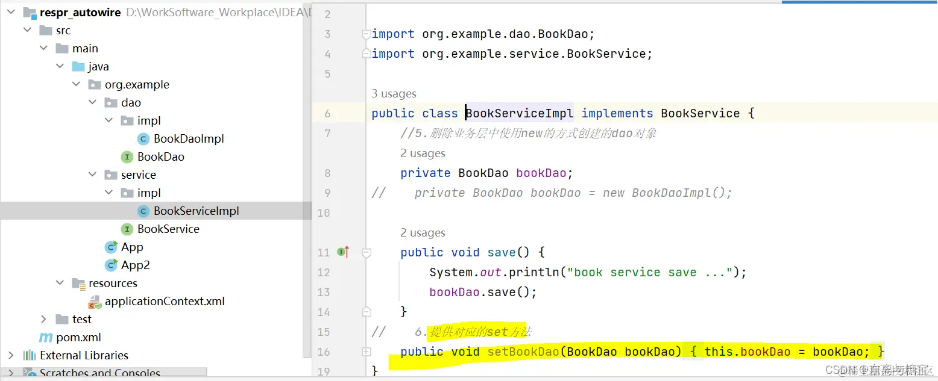Click the BookServiceImpl class name in code
The width and height of the screenshot is (938, 381).
click(520, 113)
